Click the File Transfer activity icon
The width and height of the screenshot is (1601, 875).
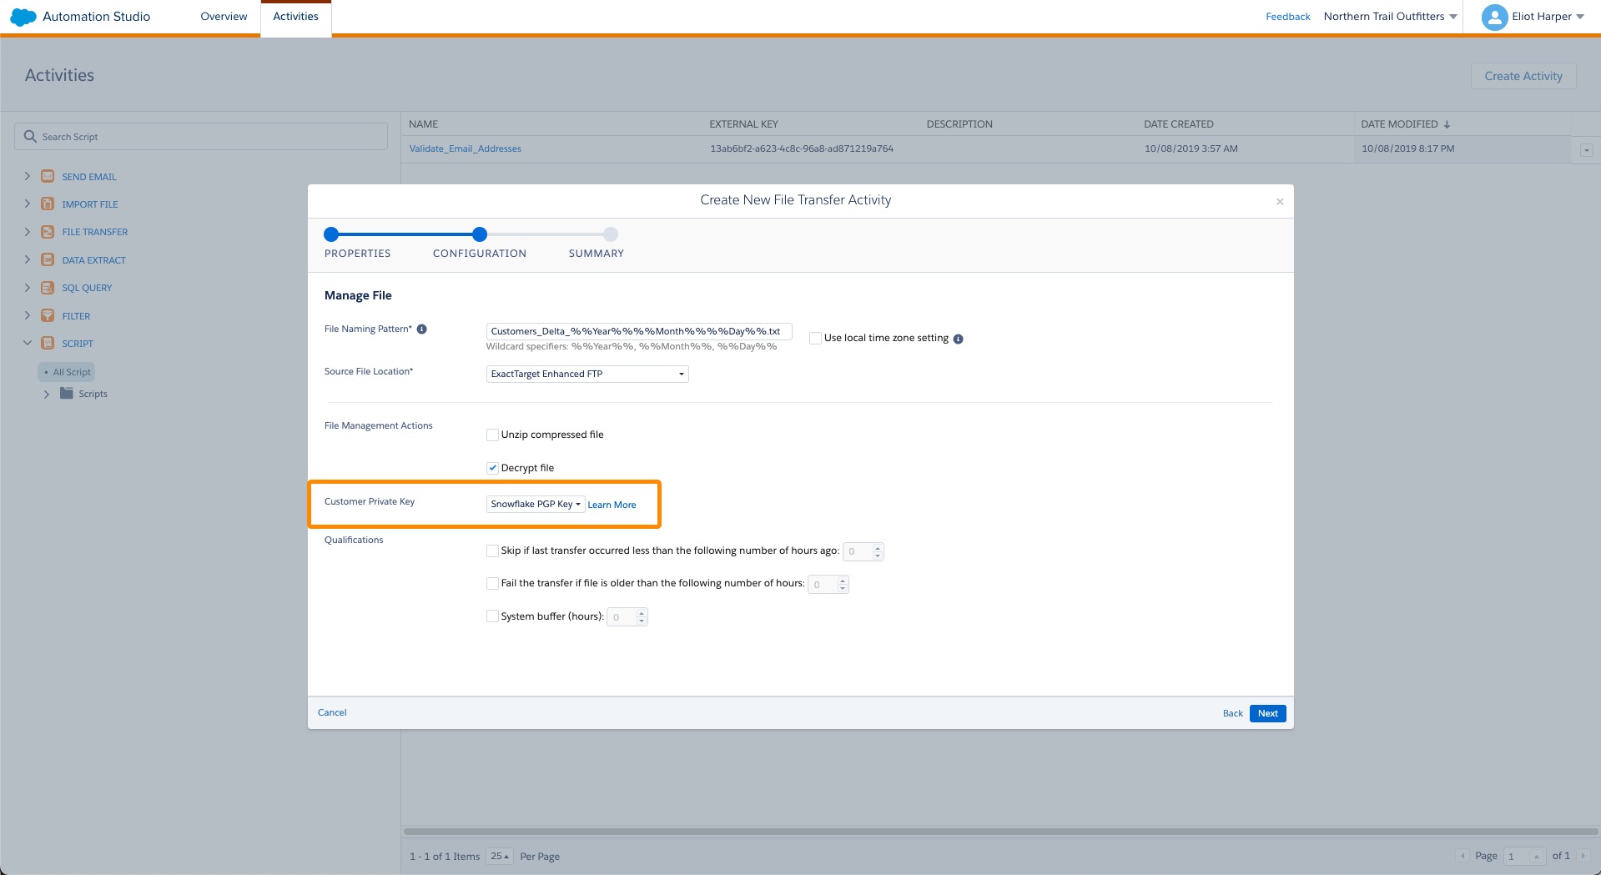48,232
